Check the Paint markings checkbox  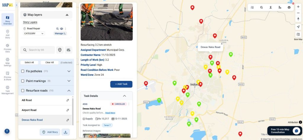tap(22, 81)
